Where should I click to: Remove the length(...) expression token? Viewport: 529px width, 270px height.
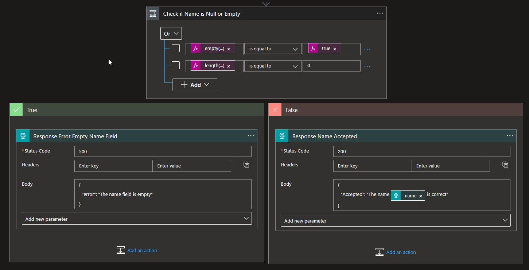point(229,66)
